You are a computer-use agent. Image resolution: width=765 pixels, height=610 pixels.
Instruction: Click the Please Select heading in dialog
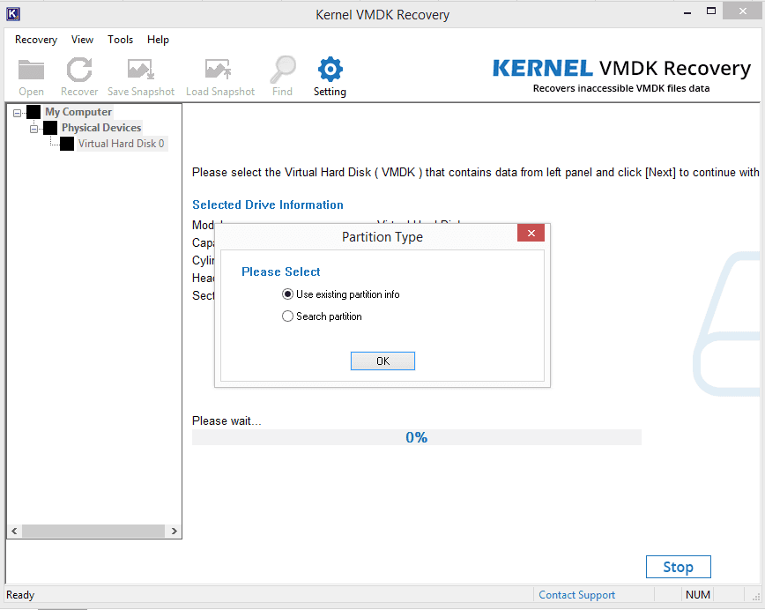click(x=281, y=272)
